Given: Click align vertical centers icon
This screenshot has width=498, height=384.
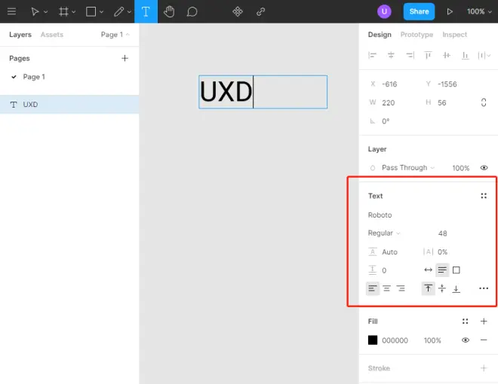Looking at the screenshot, I should click(x=447, y=56).
